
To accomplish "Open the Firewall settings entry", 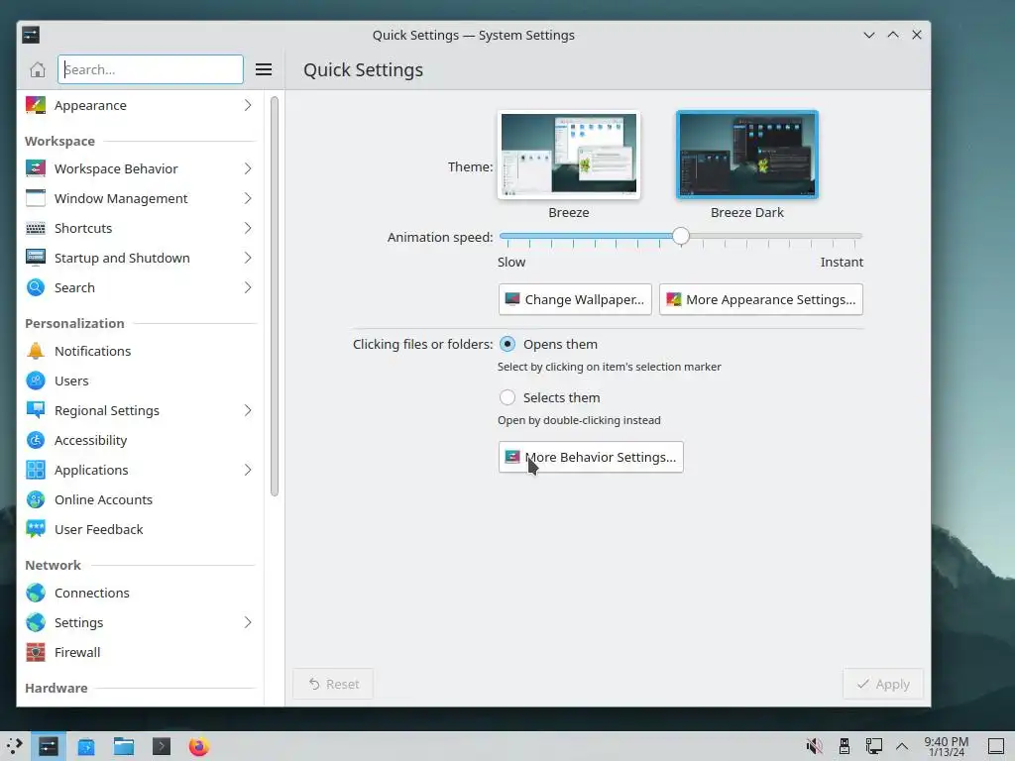I will click(x=141, y=652).
